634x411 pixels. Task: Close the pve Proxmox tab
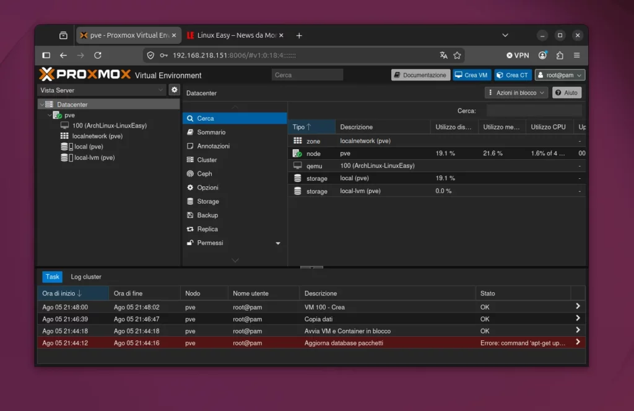pos(174,35)
